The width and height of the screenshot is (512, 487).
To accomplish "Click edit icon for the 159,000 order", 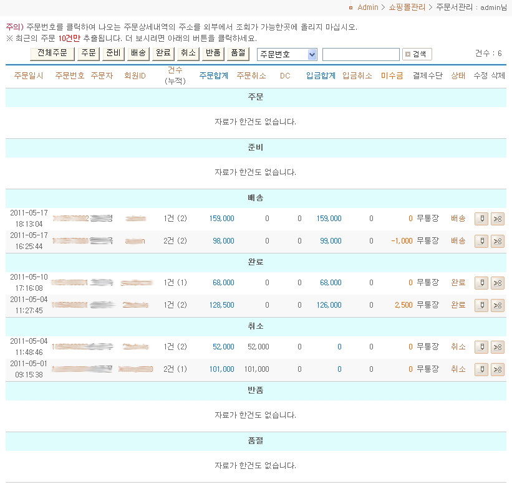I will click(481, 219).
